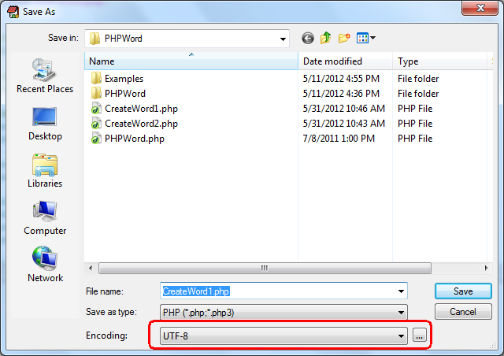Click the date 5/11/2012 4:36 PM
Image resolution: width=504 pixels, height=356 pixels.
click(341, 93)
